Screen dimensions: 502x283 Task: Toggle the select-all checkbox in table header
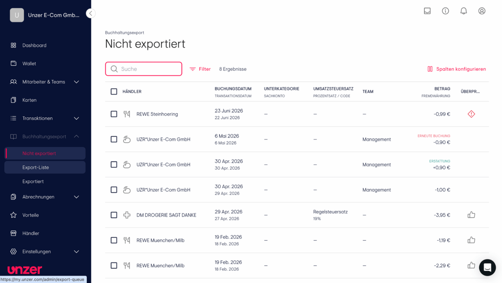(x=114, y=91)
